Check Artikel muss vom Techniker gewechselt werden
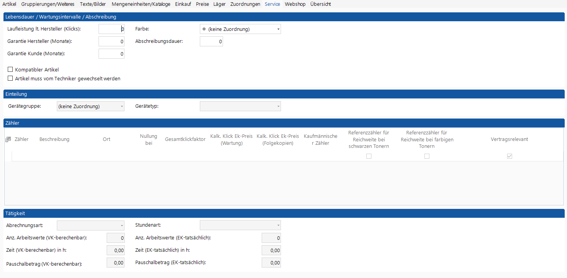This screenshot has width=567, height=278. 10,79
